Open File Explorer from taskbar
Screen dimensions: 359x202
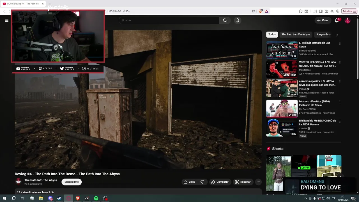tap(41, 198)
